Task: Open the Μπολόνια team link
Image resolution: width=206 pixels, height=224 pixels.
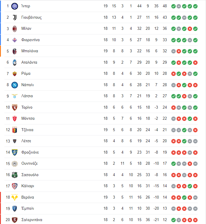Action: pos(30,51)
